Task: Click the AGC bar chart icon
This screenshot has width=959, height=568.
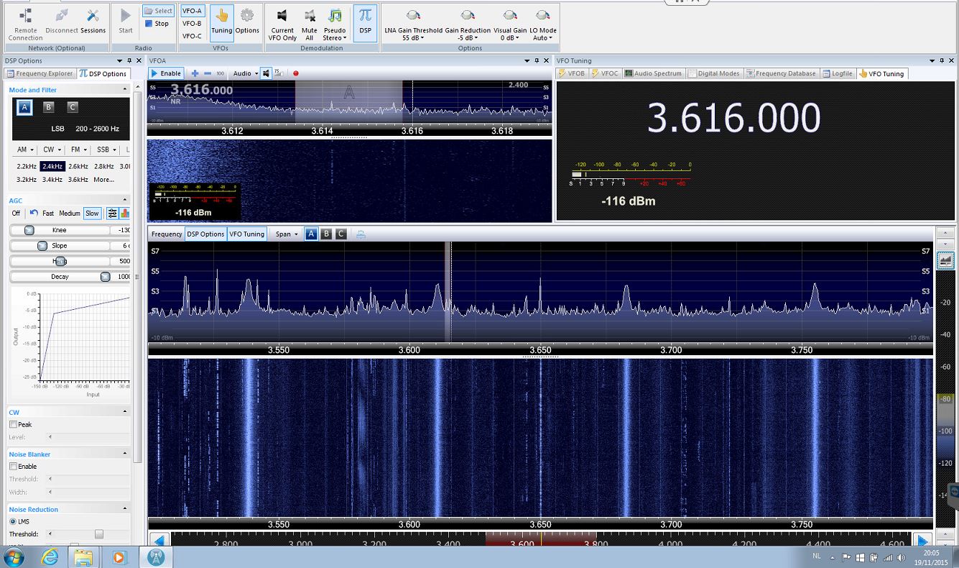Action: point(124,214)
